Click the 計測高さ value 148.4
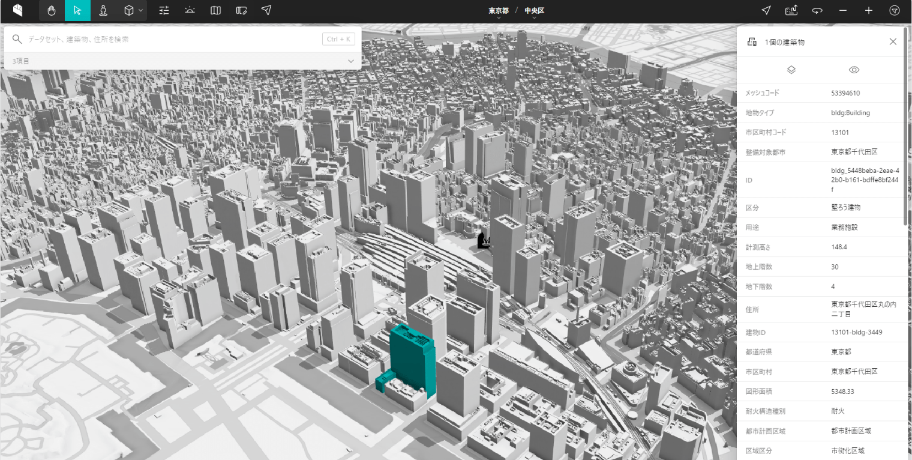912x460 pixels. pos(839,247)
